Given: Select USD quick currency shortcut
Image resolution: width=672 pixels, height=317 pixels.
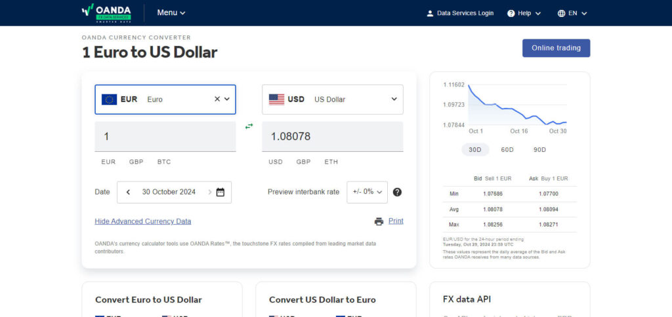Looking at the screenshot, I should coord(276,162).
